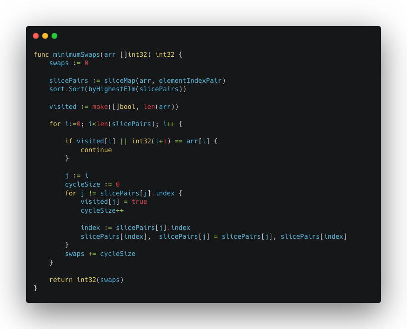The height and width of the screenshot is (329, 407).
Task: Click the sort.Sort call
Action: [x=67, y=89]
